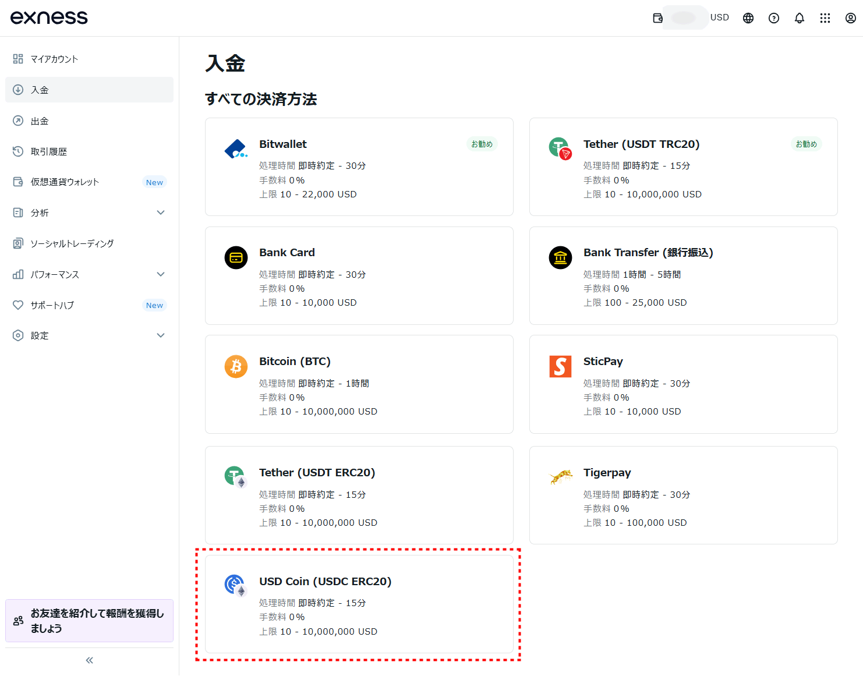Click the Tether ERC20 logo icon
863x676 pixels.
236,477
